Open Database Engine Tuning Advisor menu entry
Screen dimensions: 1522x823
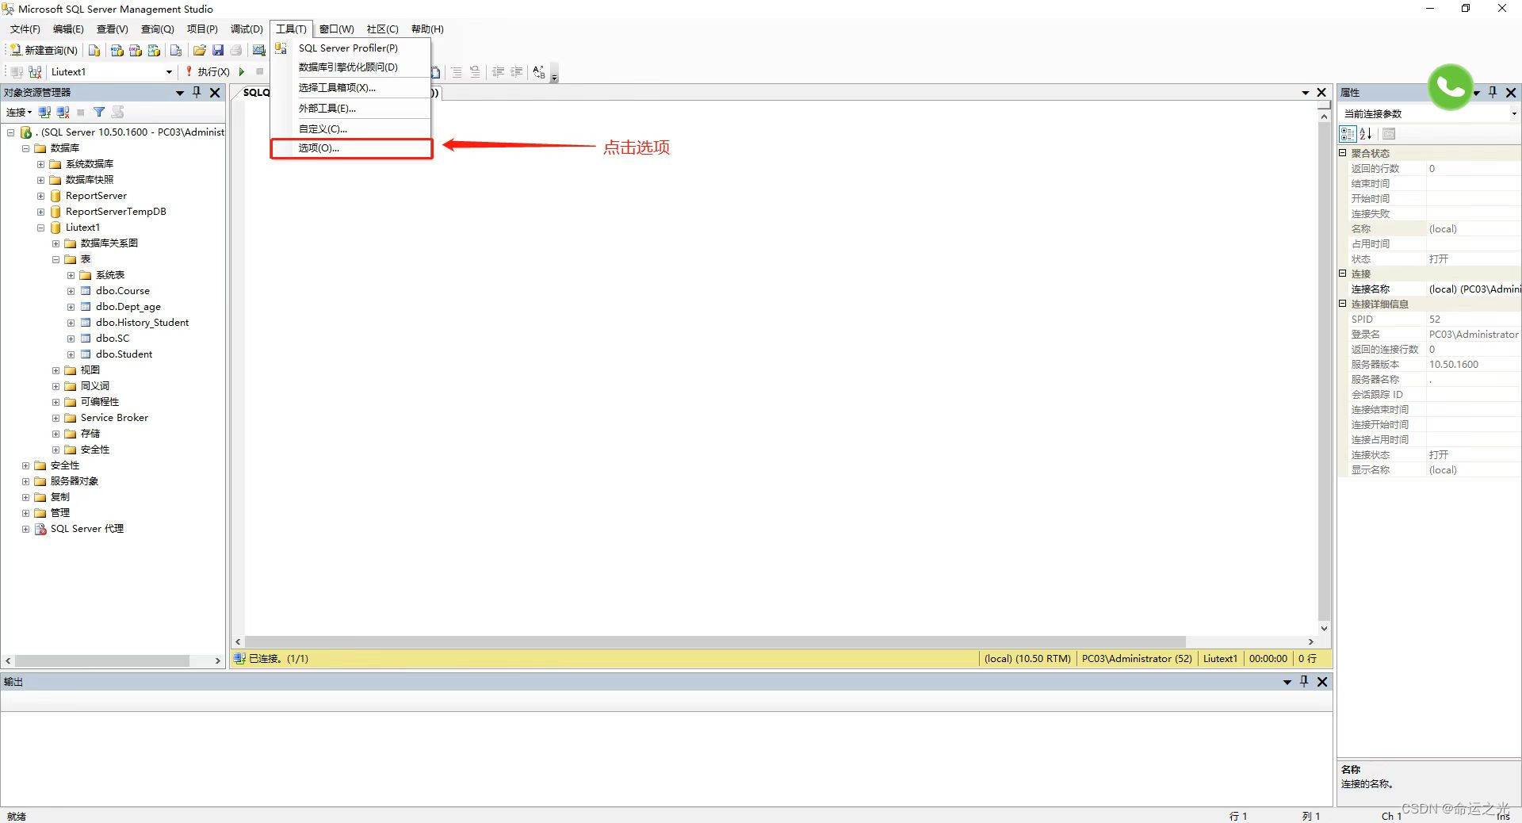tap(351, 67)
